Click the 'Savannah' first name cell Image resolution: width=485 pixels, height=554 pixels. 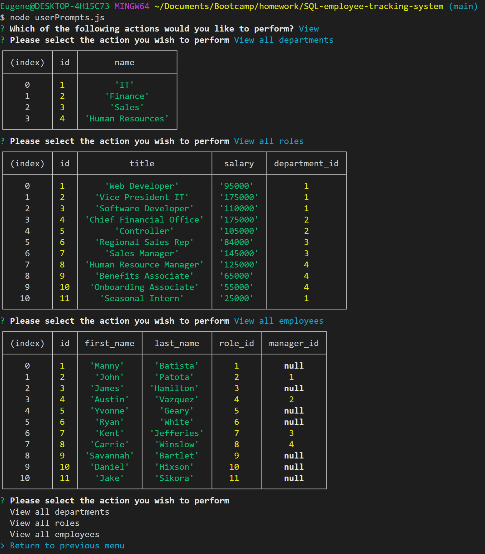pos(109,456)
